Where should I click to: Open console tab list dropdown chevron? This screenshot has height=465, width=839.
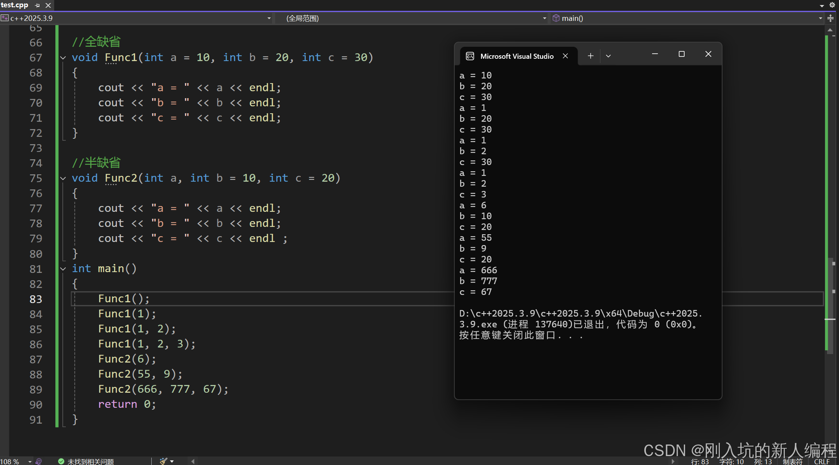[608, 56]
